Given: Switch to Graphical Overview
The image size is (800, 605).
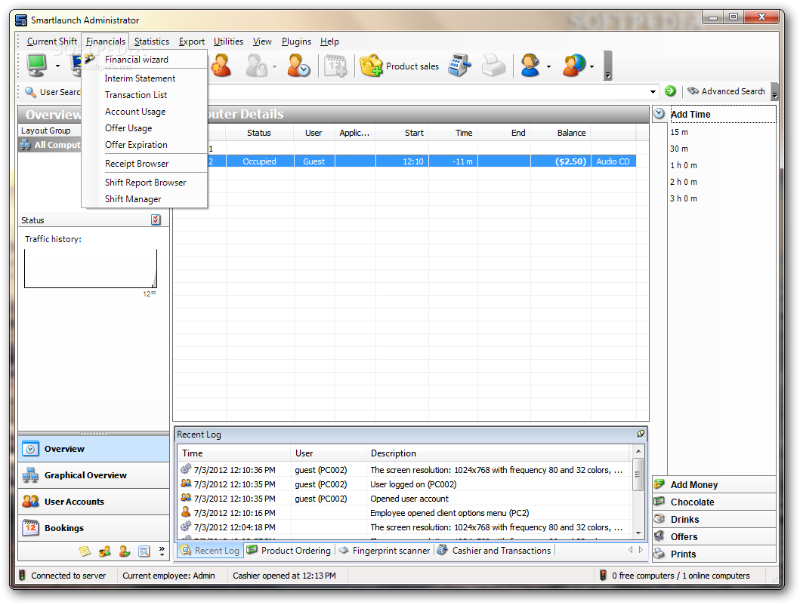Looking at the screenshot, I should (x=94, y=475).
